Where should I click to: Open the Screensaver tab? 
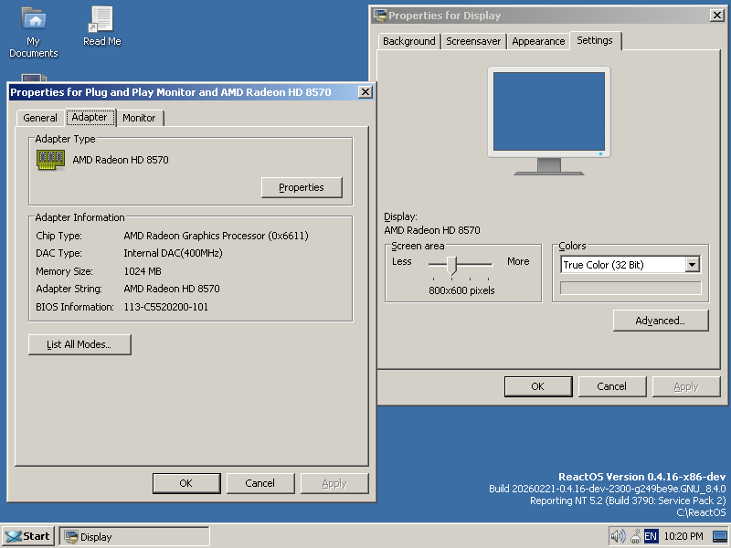pos(473,41)
